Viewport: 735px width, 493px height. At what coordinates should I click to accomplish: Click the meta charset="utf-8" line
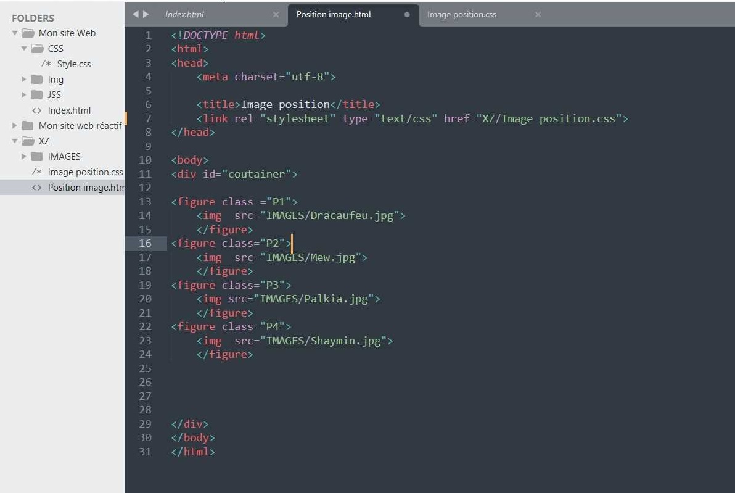coord(266,77)
